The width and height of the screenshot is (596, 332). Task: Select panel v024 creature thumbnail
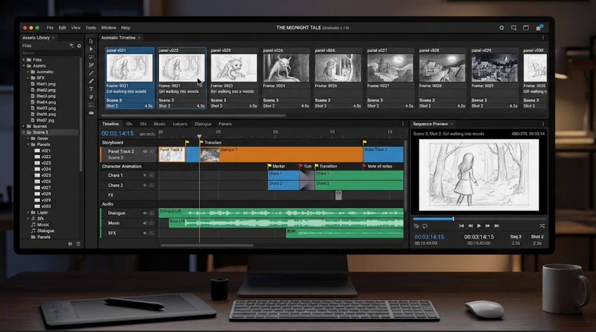[x=286, y=68]
